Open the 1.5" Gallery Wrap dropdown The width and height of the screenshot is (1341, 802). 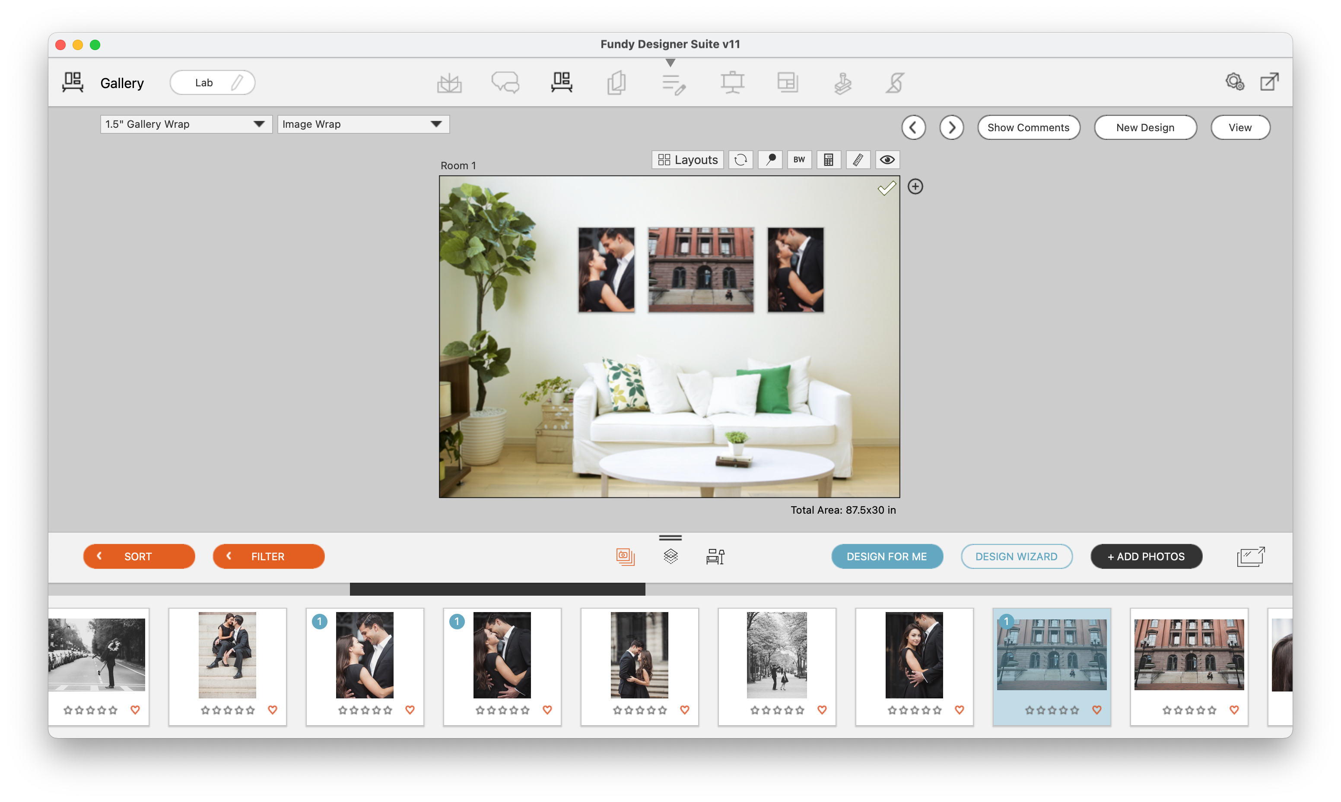click(186, 124)
